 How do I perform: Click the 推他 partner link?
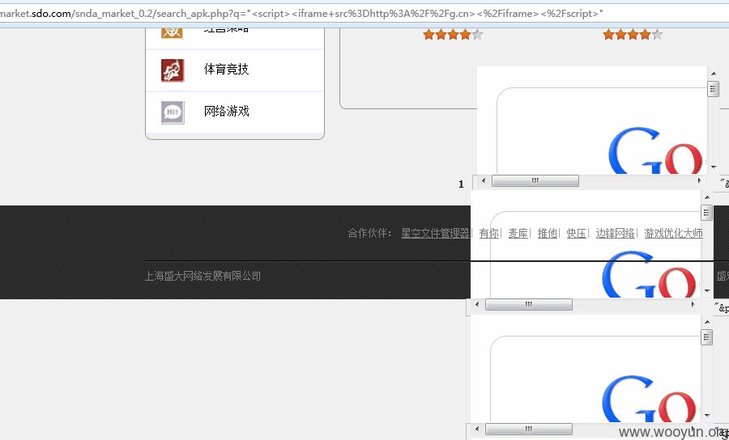[548, 234]
